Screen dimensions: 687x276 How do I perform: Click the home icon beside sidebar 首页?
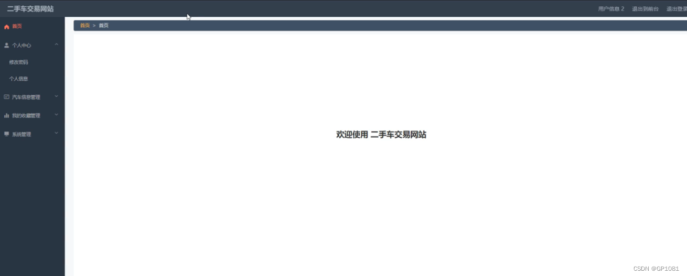pos(7,27)
